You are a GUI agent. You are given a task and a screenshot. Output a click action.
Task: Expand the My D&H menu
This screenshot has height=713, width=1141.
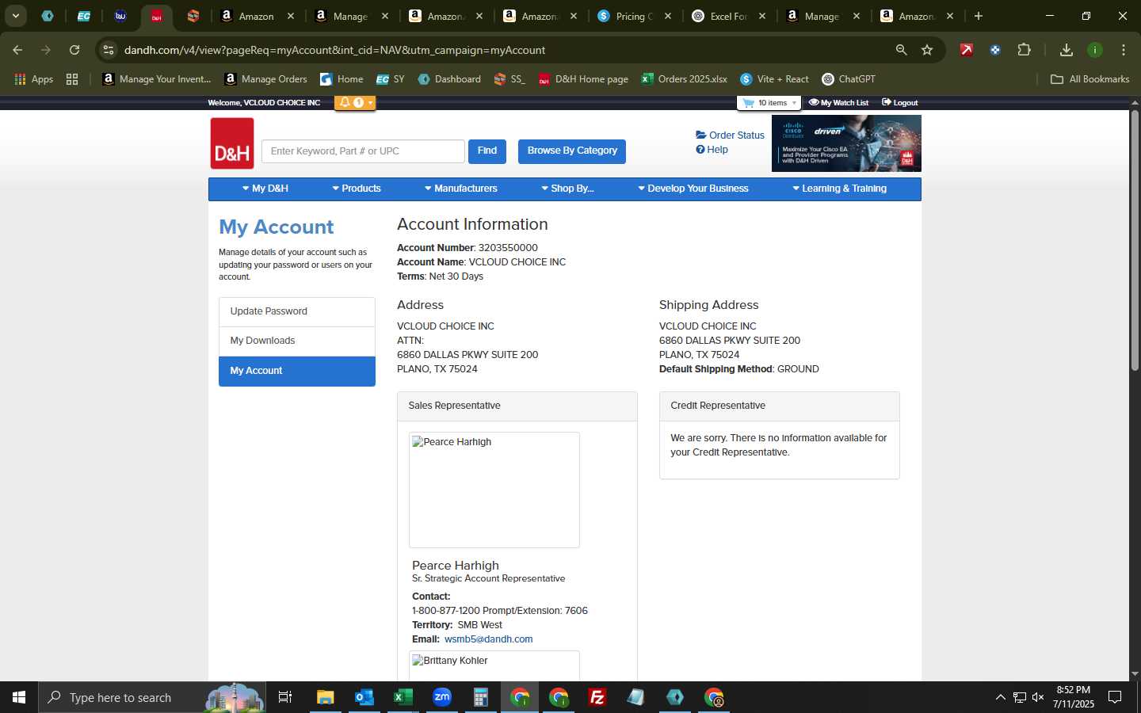(x=265, y=189)
